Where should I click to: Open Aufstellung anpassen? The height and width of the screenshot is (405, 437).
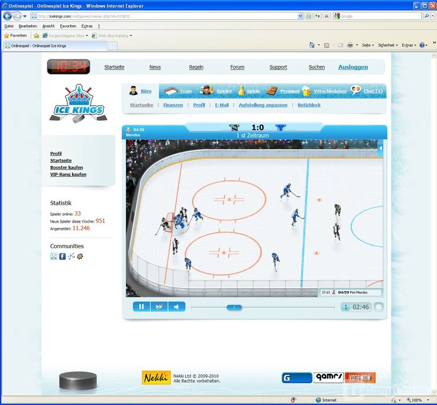[x=263, y=105]
